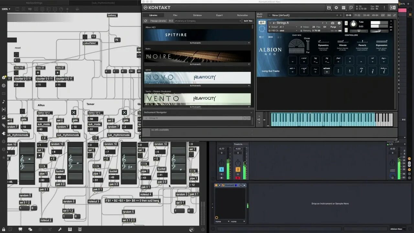Adjust the Dynamics controller slider
The image size is (414, 233).
click(323, 41)
